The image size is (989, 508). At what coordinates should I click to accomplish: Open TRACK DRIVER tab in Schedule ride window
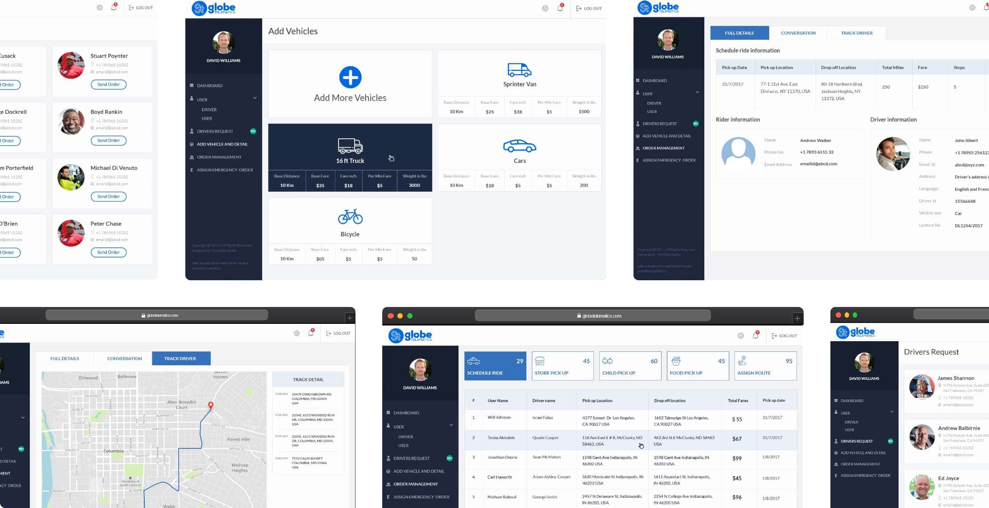click(x=857, y=33)
